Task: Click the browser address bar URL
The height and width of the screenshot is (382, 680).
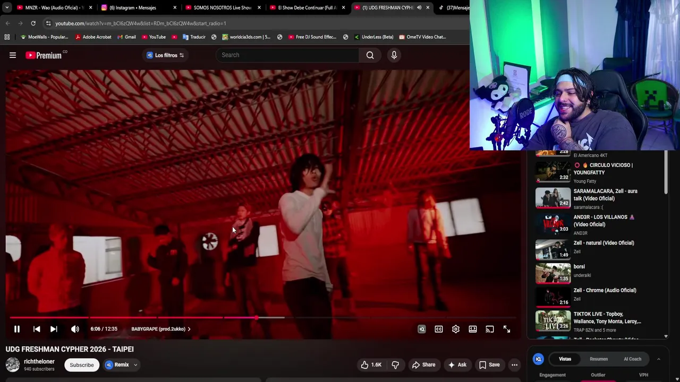Action: 141,23
